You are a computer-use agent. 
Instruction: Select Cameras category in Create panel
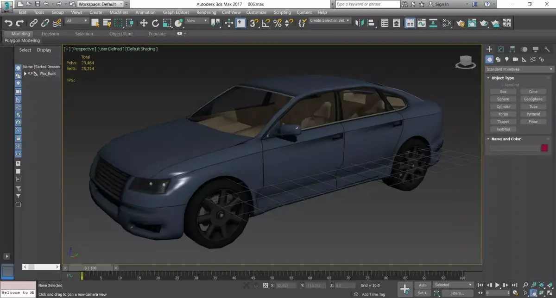pyautogui.click(x=515, y=59)
